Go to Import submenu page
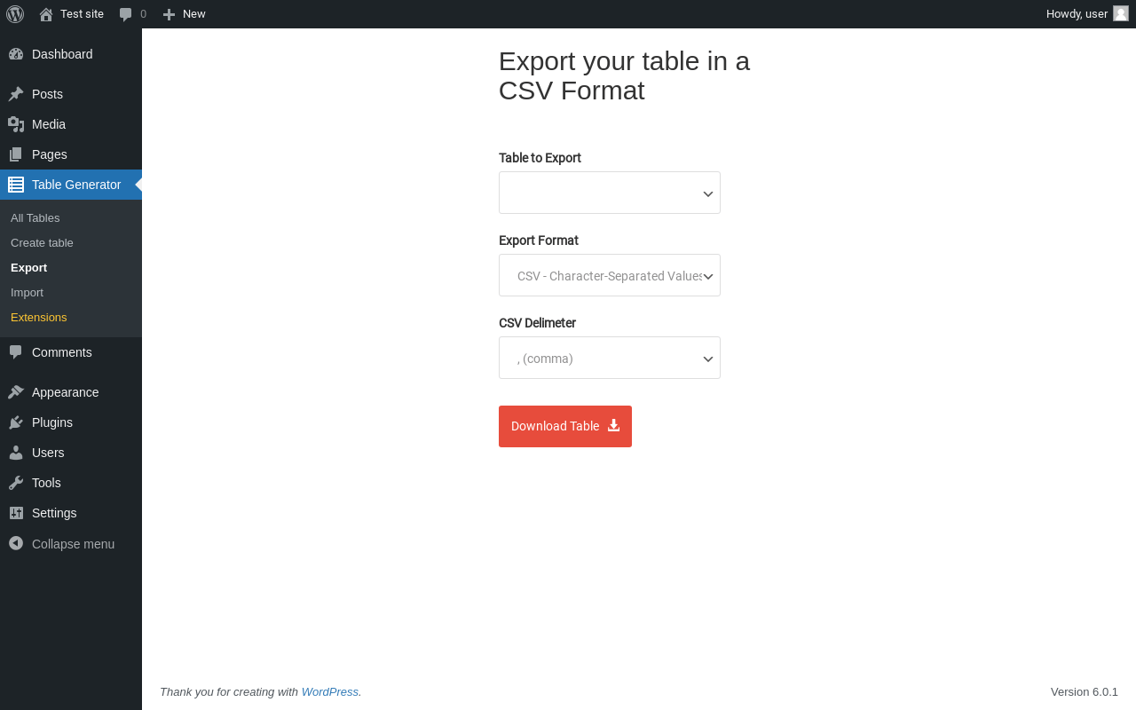Screen dimensions: 1136x710 (x=27, y=293)
